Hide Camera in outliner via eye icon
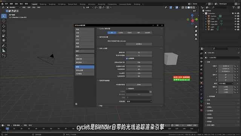This screenshot has height=136, width=241. [235, 16]
